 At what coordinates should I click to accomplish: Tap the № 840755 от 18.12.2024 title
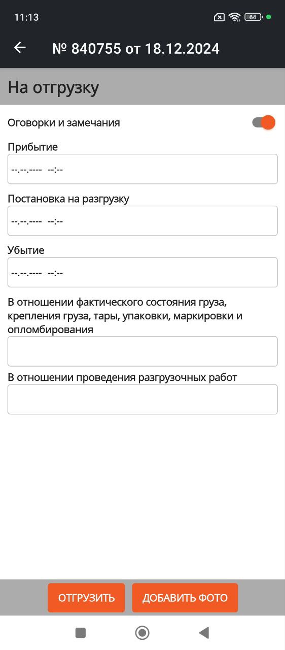[x=136, y=49]
